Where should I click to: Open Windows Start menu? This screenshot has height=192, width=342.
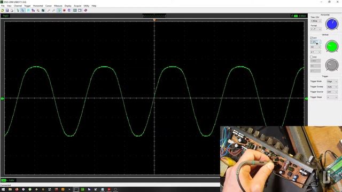tap(3, 189)
